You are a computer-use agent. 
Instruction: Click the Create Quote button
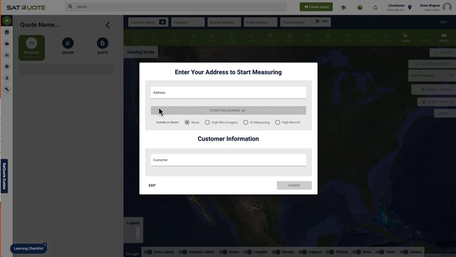(x=316, y=7)
